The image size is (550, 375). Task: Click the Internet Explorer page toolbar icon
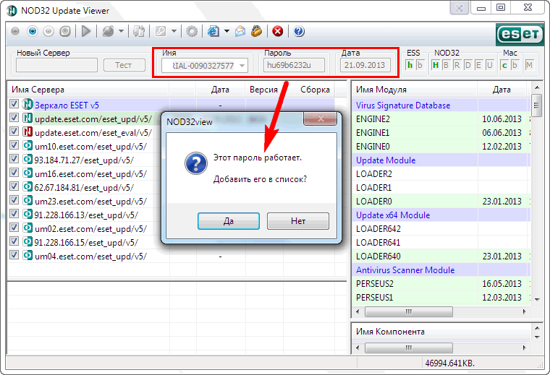[x=213, y=32]
